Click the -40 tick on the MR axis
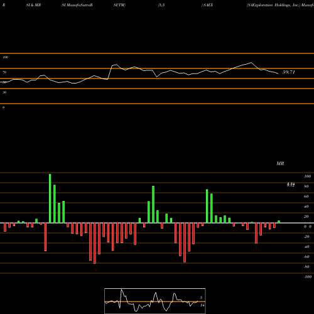Image resolution: width=314 pixels, height=314 pixels. click(306, 247)
